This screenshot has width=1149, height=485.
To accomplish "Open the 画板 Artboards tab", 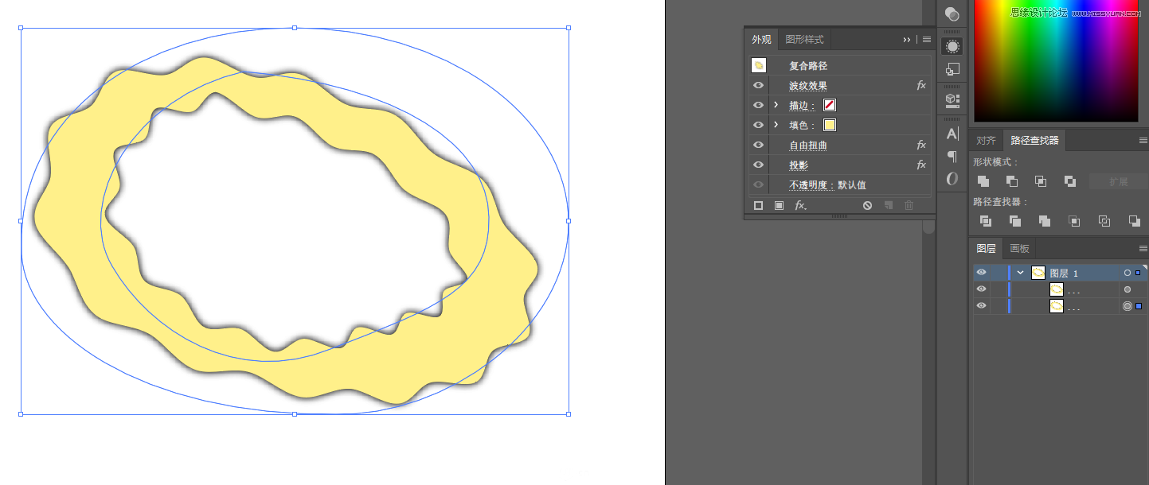I will (x=1019, y=248).
